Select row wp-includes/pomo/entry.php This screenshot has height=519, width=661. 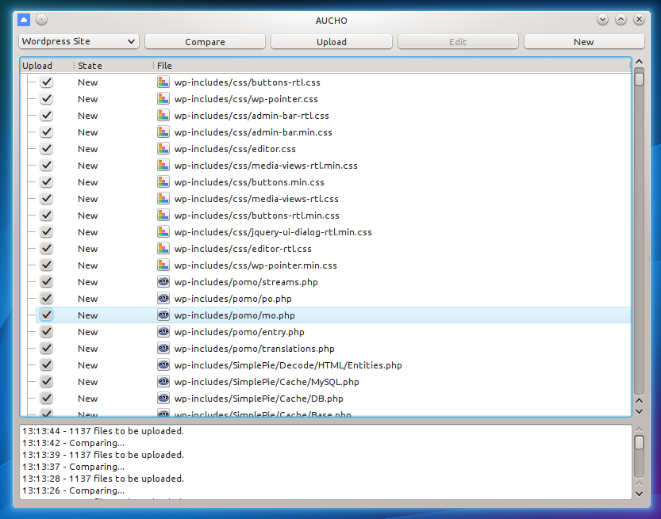333,332
